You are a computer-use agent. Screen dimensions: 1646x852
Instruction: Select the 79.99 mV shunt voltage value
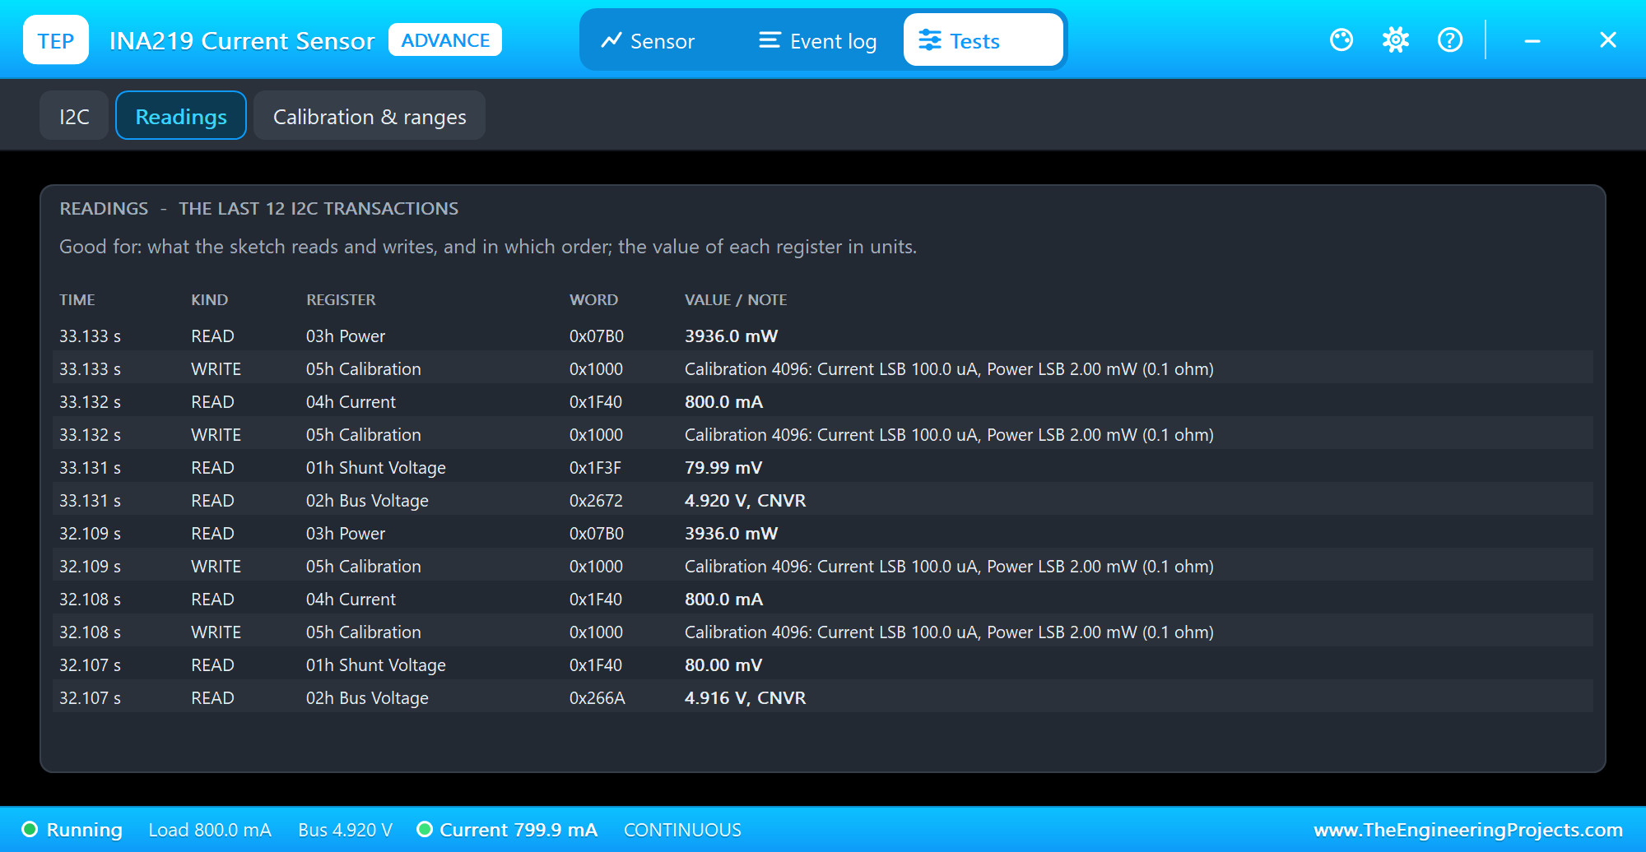click(x=723, y=467)
